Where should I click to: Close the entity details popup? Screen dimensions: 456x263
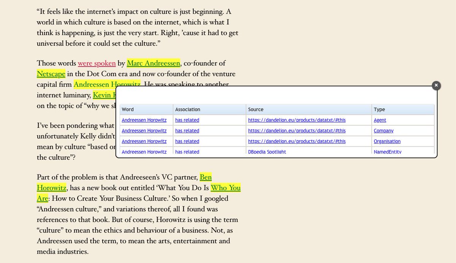point(437,86)
